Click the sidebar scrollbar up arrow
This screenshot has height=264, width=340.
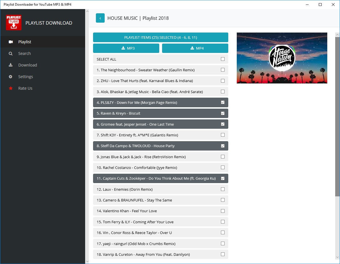(87, 12)
